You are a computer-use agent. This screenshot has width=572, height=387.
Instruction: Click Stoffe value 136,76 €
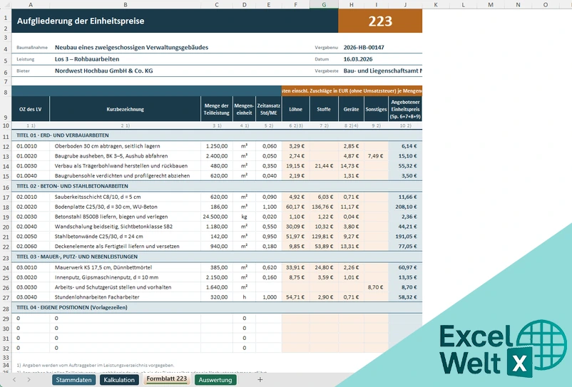[x=324, y=207]
